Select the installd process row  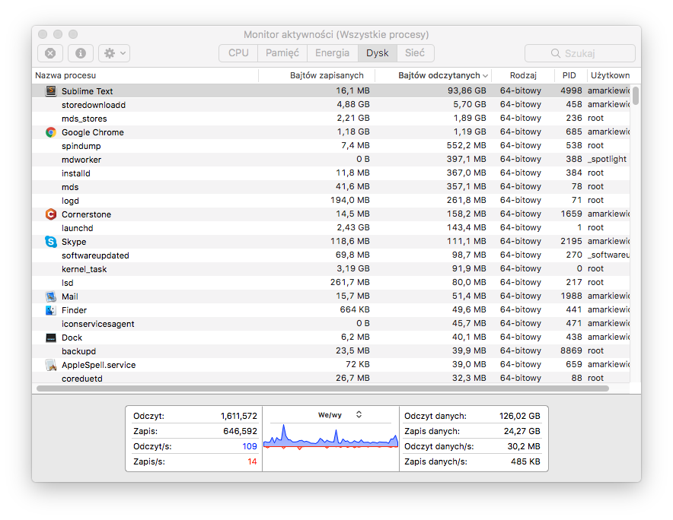pos(331,173)
